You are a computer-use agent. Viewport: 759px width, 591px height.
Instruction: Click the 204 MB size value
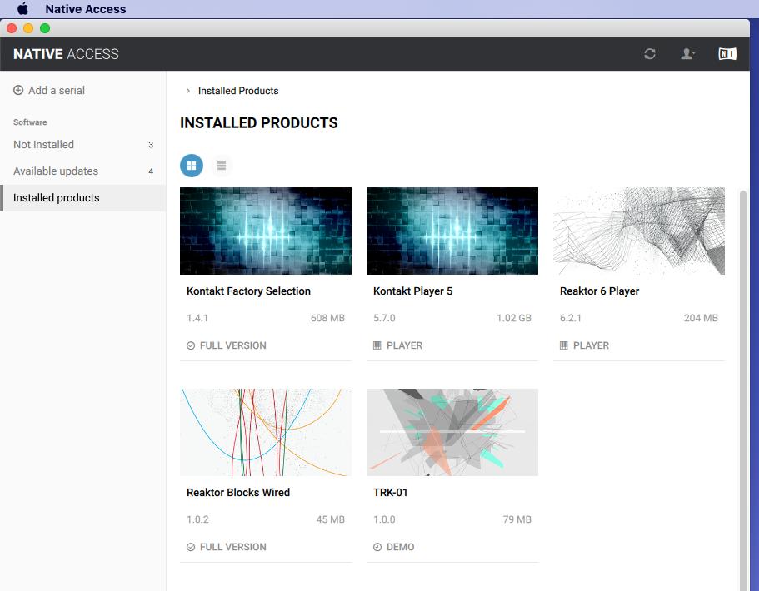point(701,318)
